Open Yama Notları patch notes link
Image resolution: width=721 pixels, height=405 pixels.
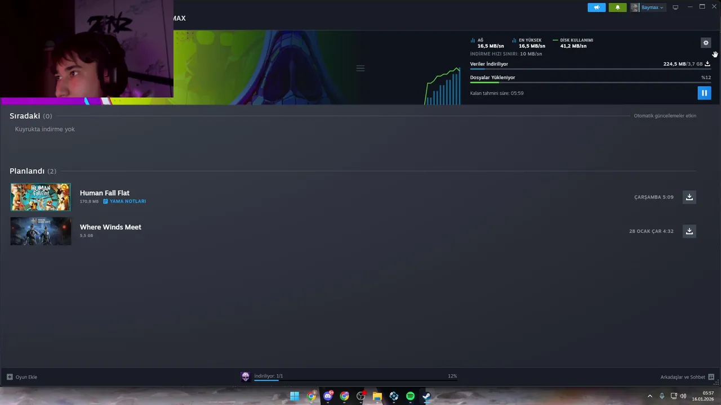pos(124,201)
